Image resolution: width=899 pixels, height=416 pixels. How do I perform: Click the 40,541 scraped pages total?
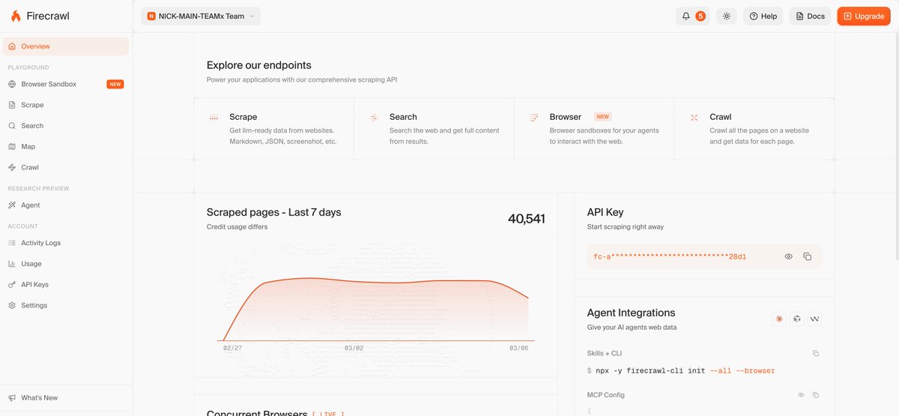(527, 219)
